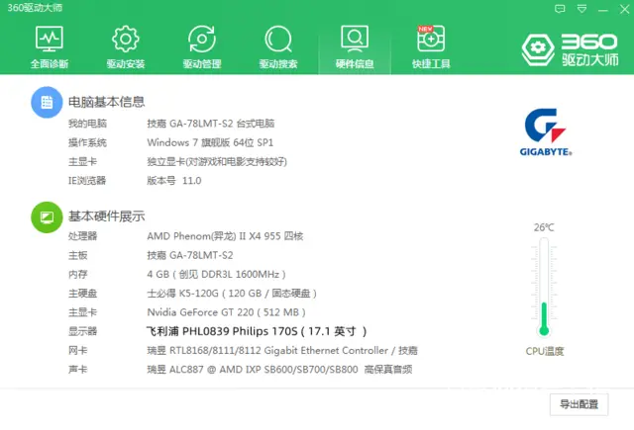
Task: Open the 快捷工具 toolbox icon
Action: coord(431,39)
